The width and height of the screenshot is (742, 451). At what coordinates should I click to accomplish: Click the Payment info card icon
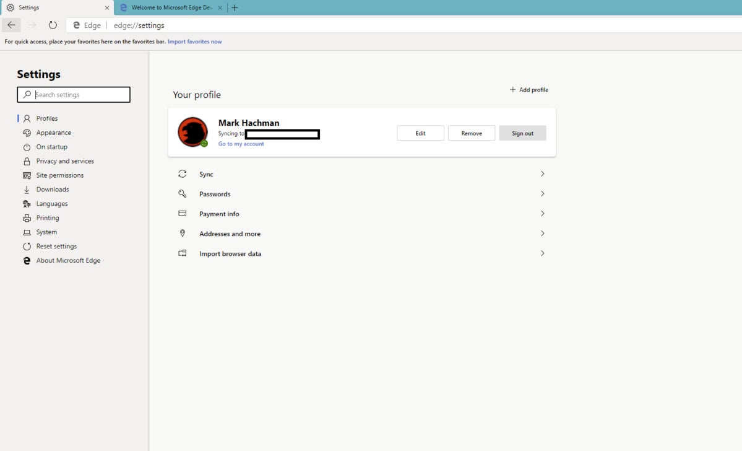182,214
